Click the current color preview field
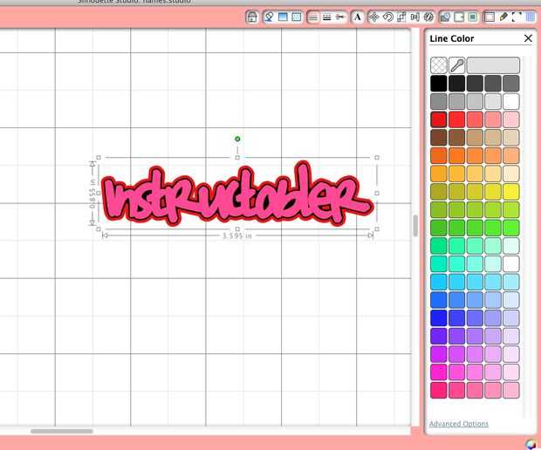 pos(493,65)
